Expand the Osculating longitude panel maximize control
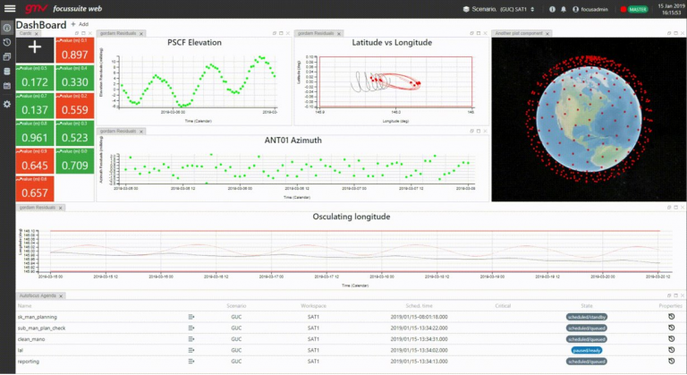The width and height of the screenshot is (687, 375). pos(675,208)
